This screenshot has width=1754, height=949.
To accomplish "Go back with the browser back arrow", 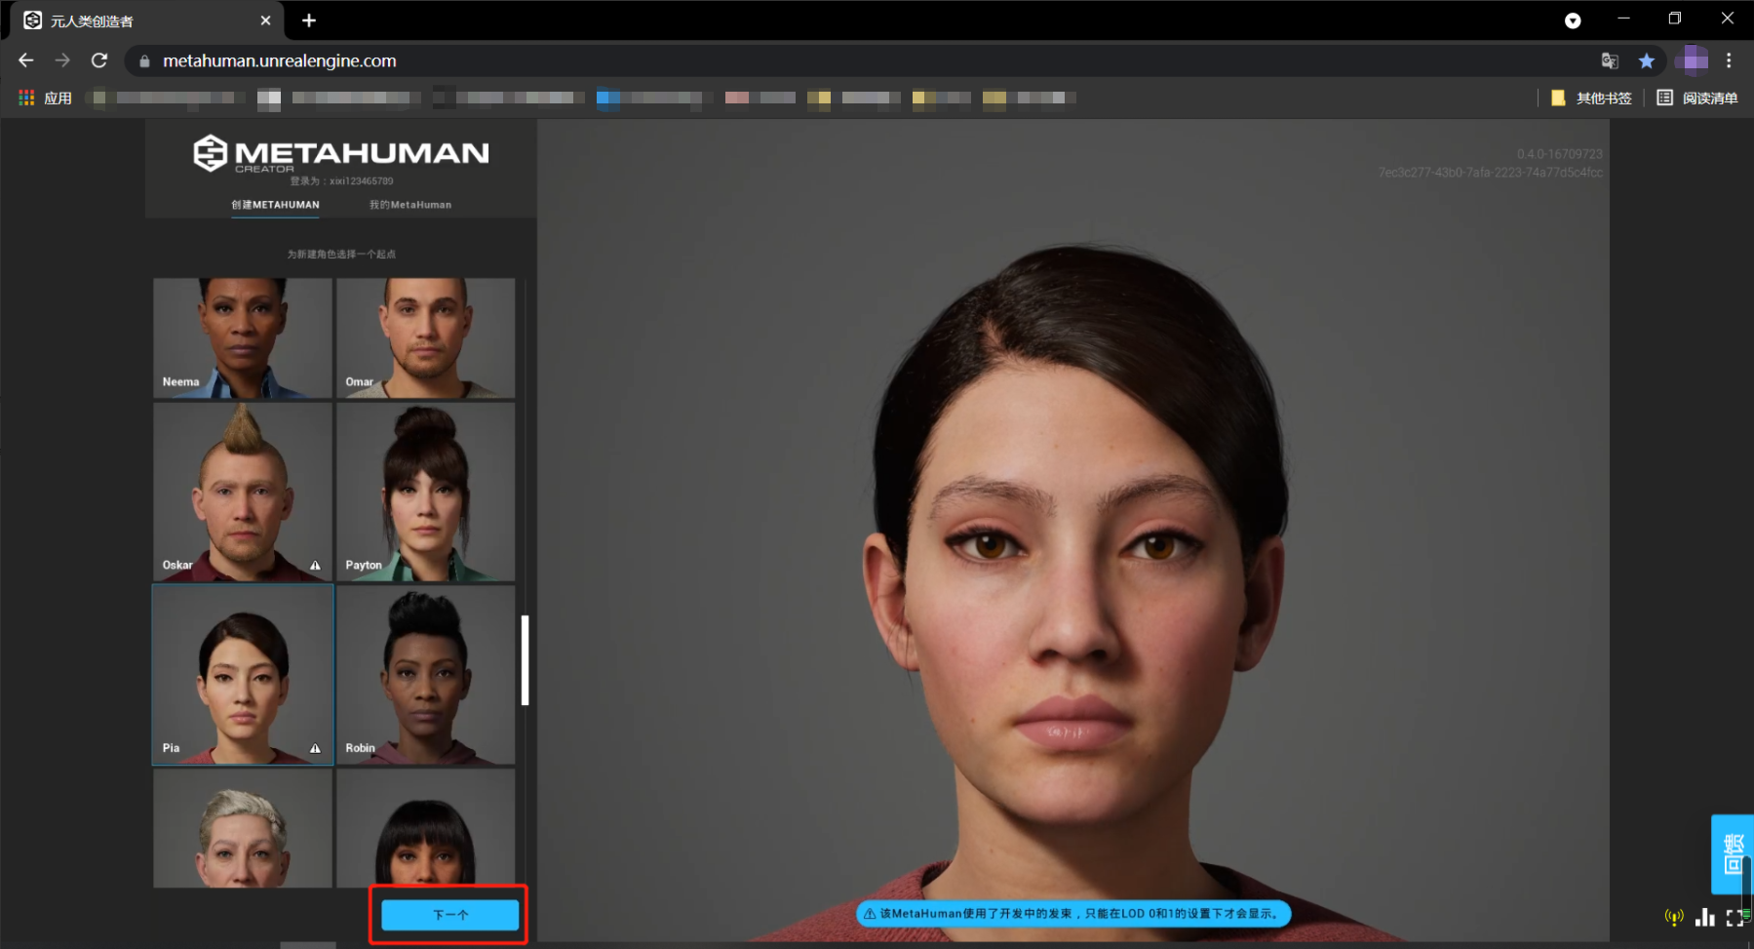I will [26, 60].
